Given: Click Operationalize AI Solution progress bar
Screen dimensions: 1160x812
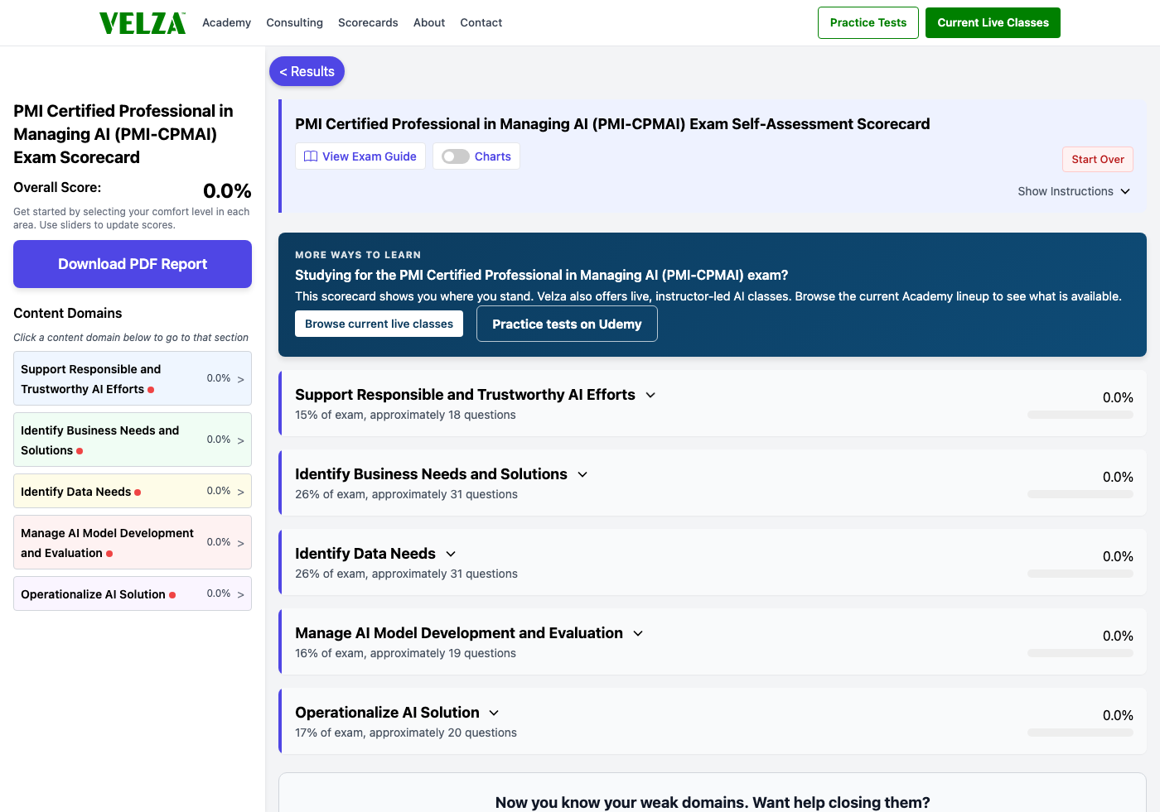Looking at the screenshot, I should click(x=1080, y=733).
